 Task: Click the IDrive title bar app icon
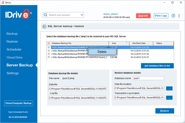[x=3, y=2]
